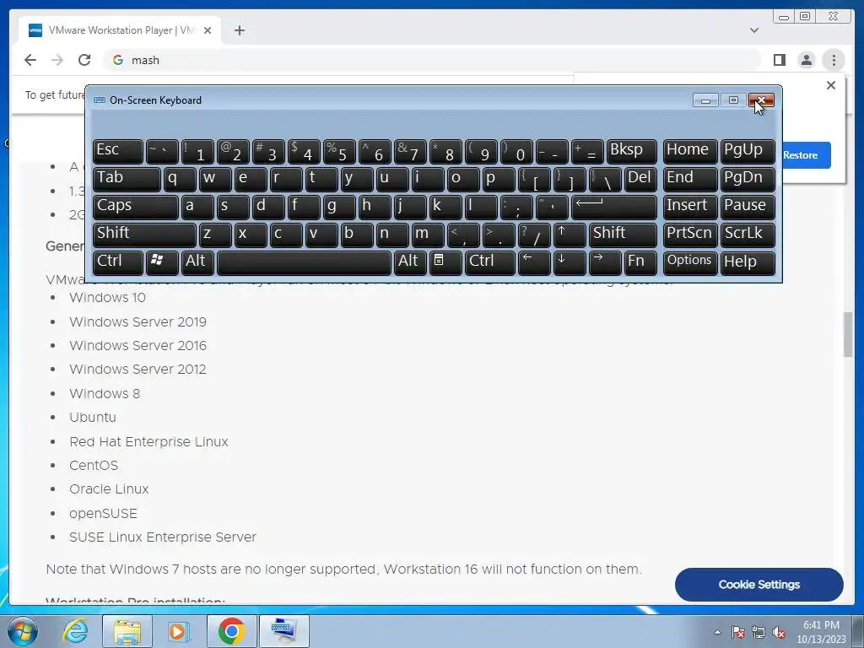Show hidden system tray icons

(x=717, y=632)
